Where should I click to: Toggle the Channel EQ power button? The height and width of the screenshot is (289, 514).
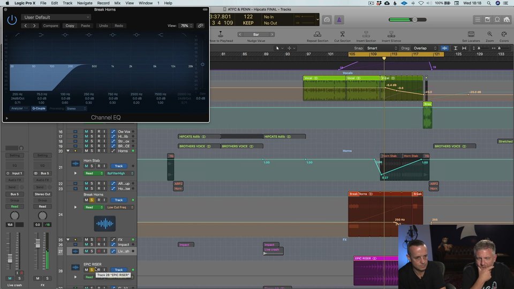pyautogui.click(x=12, y=20)
